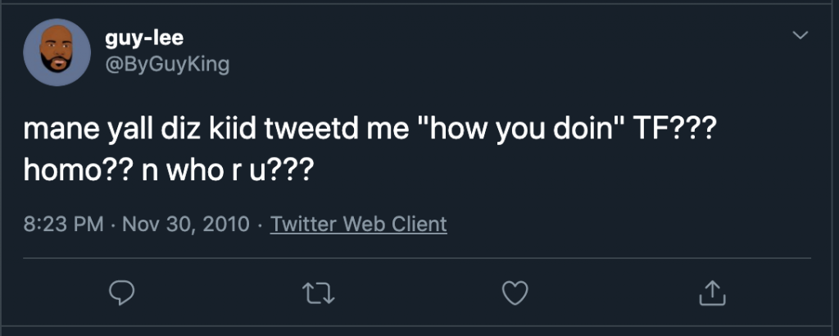Like the tweet with the heart icon
The height and width of the screenshot is (336, 839).
tap(515, 293)
